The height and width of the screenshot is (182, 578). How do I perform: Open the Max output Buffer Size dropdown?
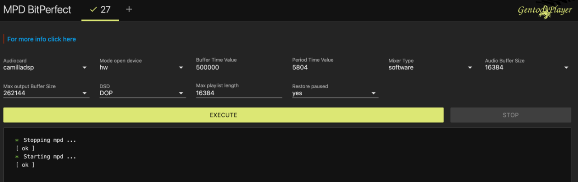46,93
